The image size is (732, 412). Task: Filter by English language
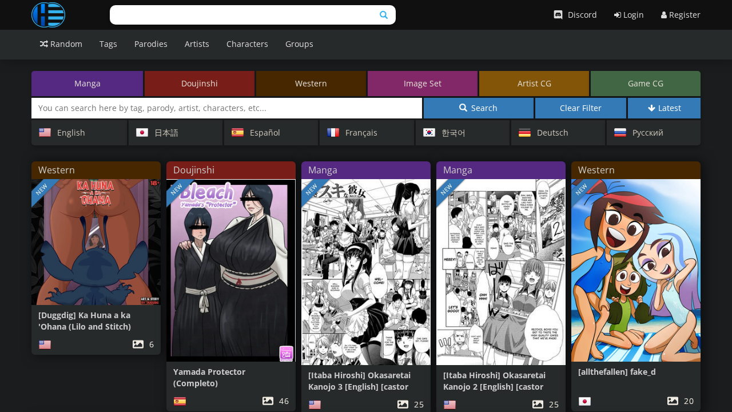pos(79,133)
